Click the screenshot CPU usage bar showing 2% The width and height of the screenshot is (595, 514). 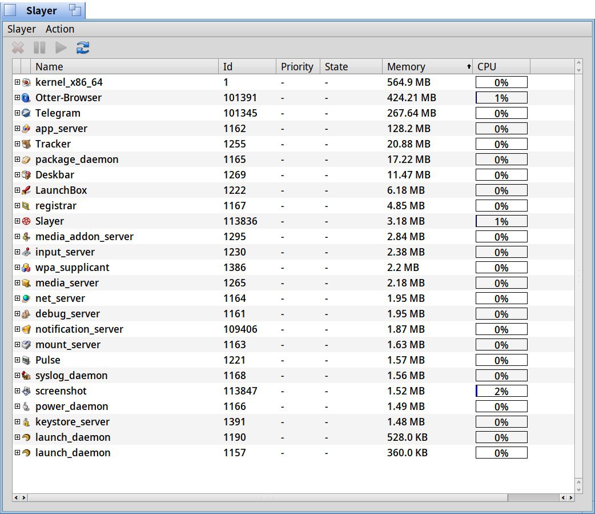[501, 391]
